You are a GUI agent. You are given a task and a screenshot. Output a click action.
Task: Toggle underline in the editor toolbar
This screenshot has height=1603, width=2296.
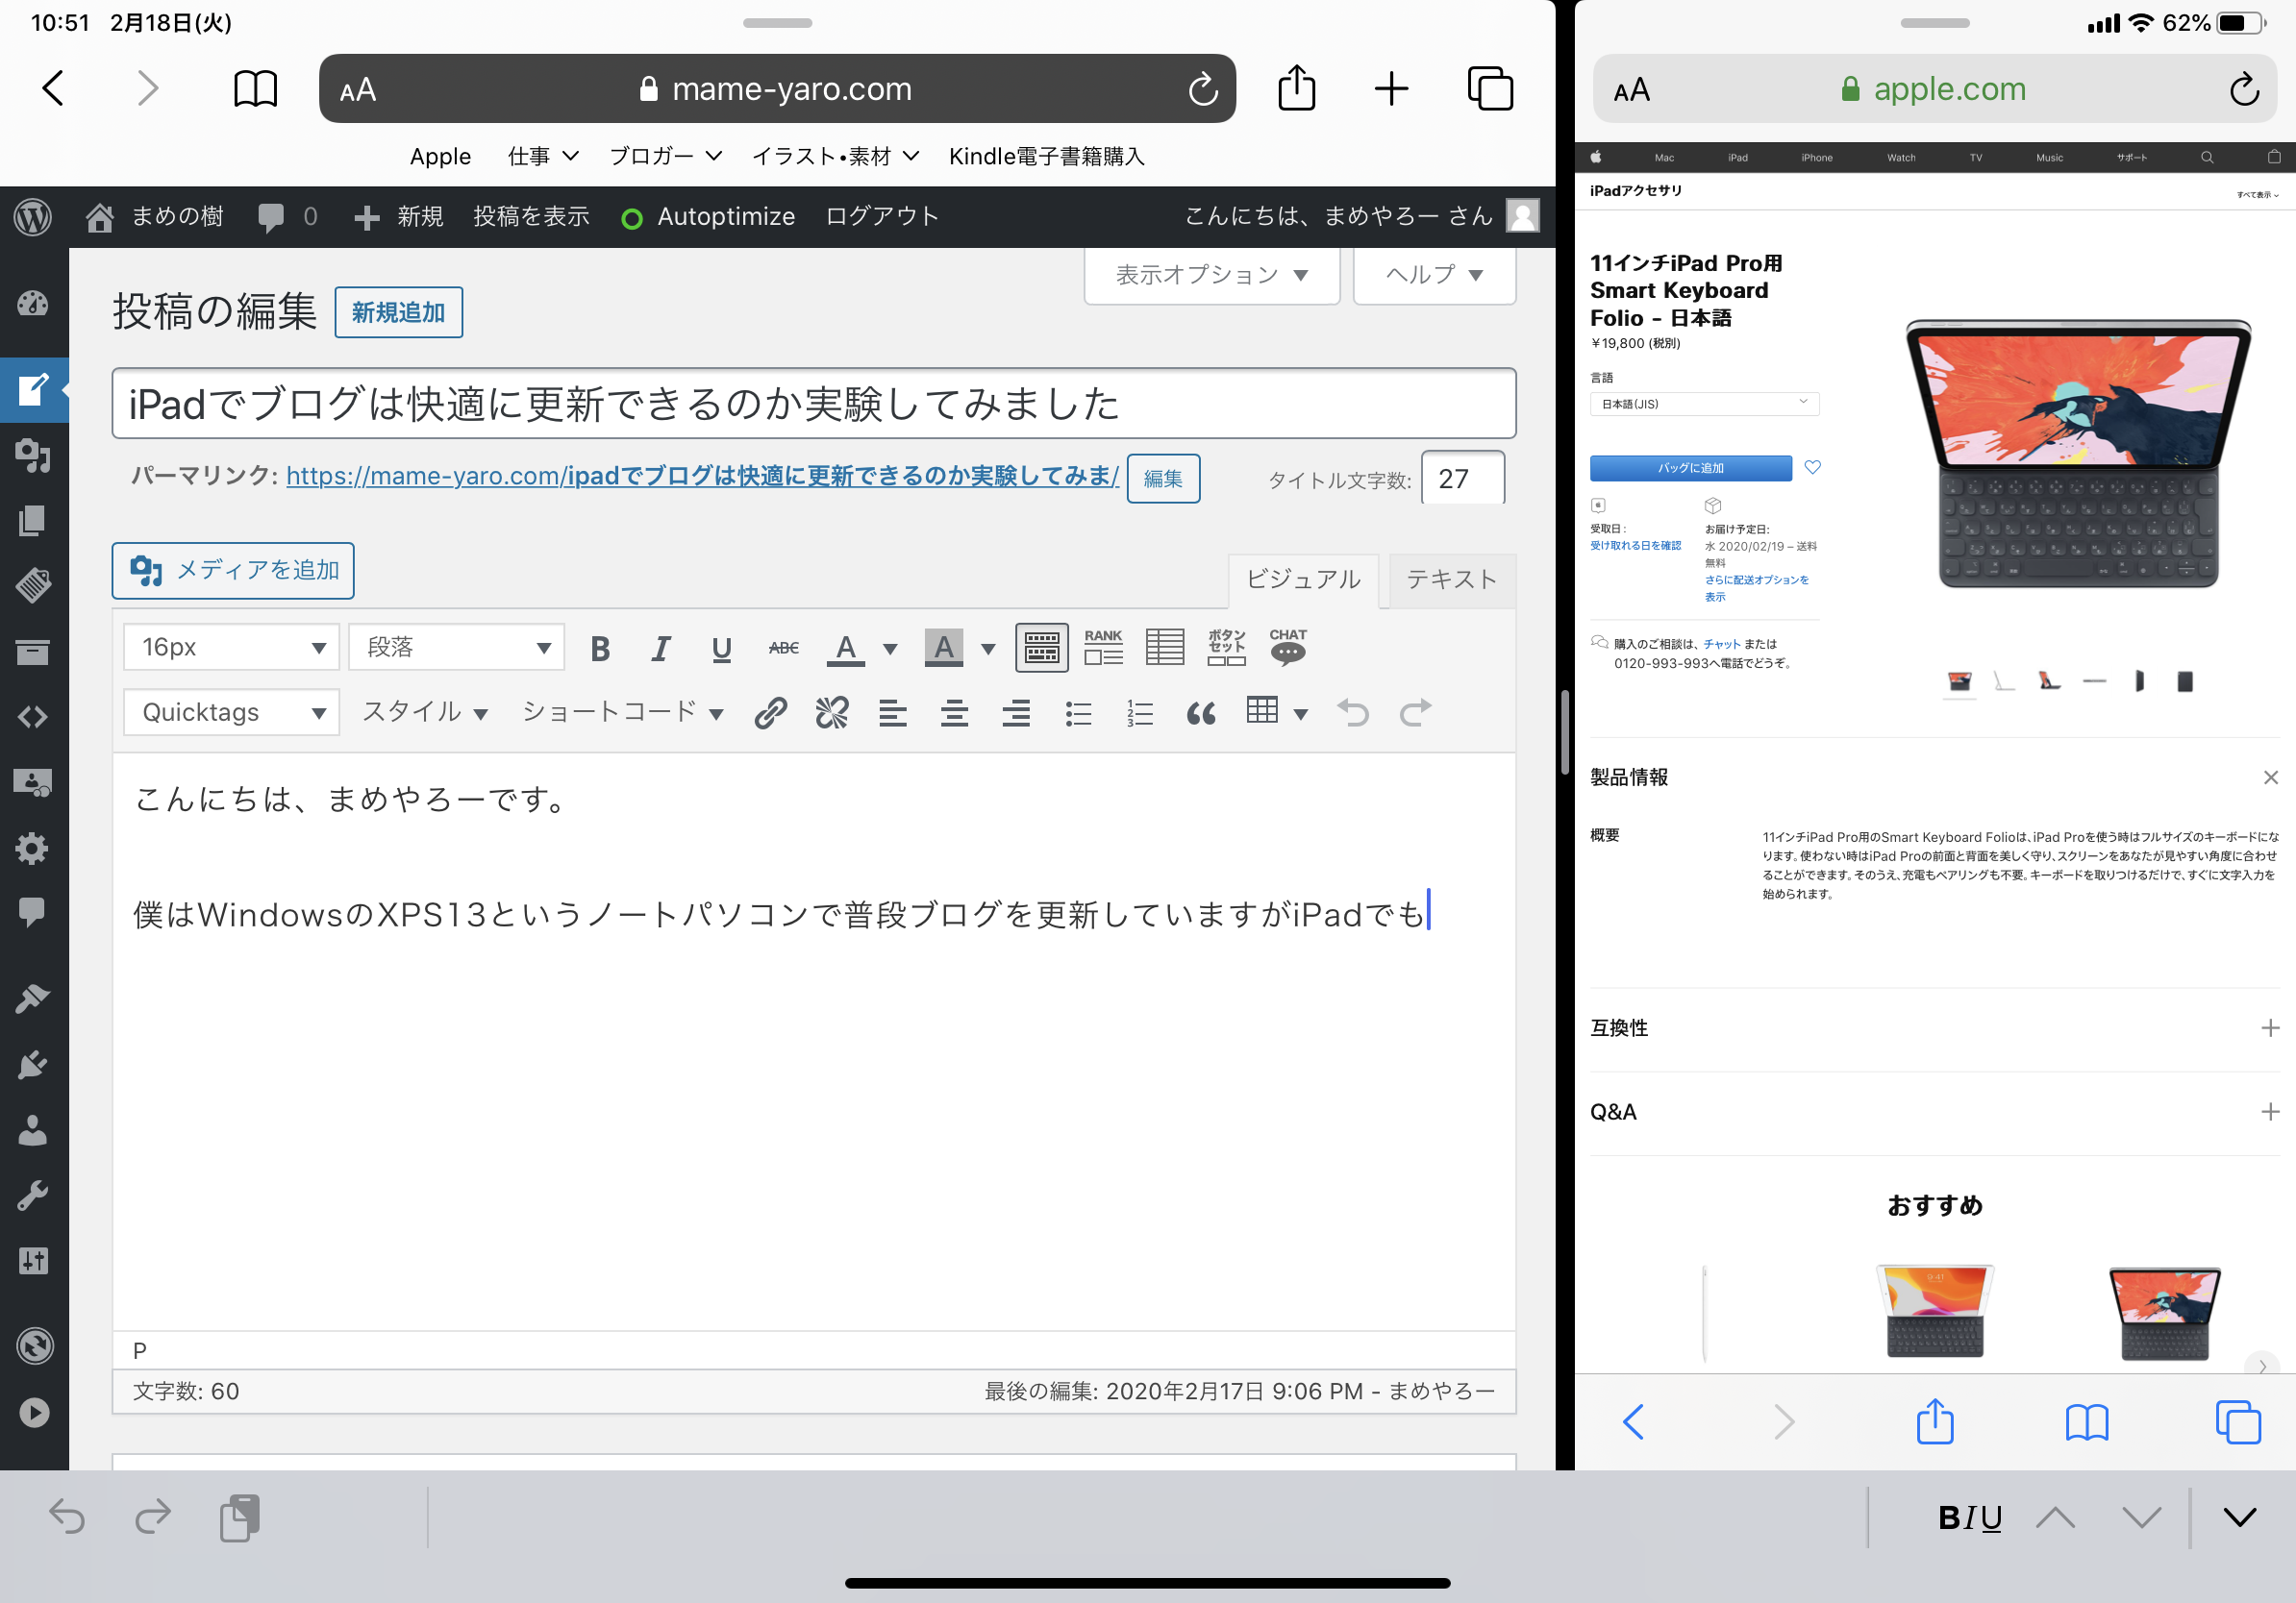721,649
